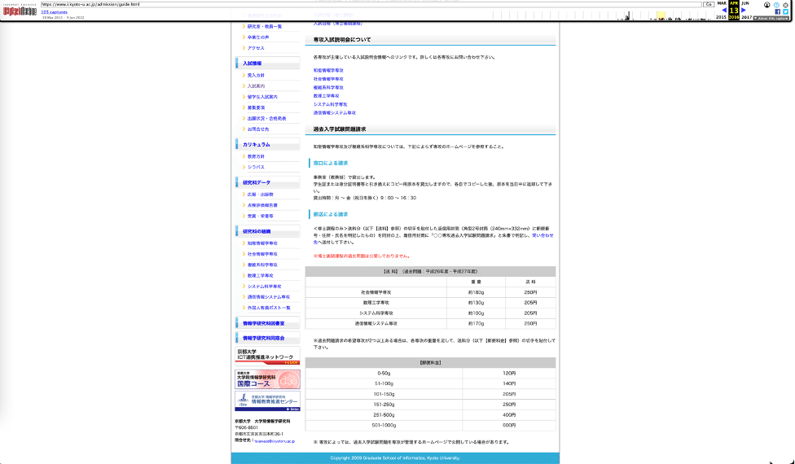
Task: Open the Wayback help question-mark icon
Action: click(776, 5)
